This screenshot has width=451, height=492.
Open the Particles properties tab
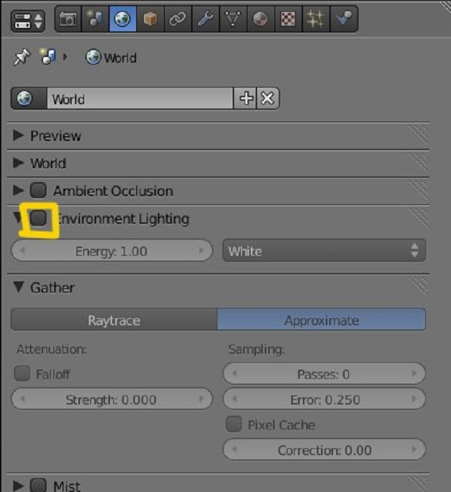(x=314, y=19)
